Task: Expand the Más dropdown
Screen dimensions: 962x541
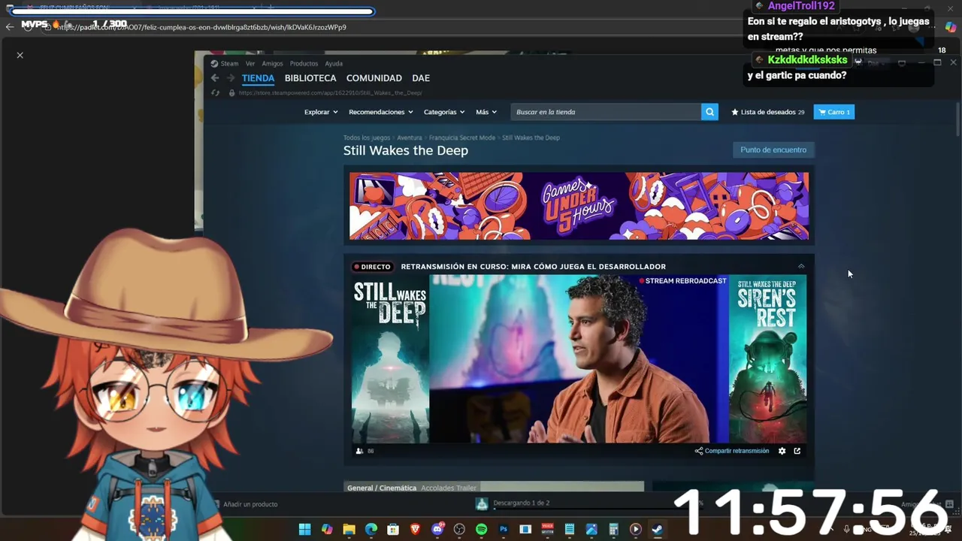Action: [486, 112]
